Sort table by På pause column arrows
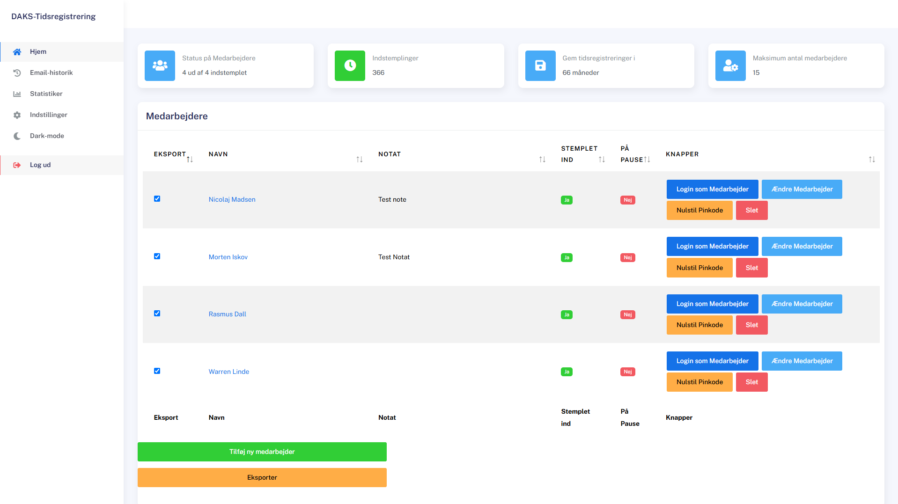The height and width of the screenshot is (504, 898). [x=647, y=160]
